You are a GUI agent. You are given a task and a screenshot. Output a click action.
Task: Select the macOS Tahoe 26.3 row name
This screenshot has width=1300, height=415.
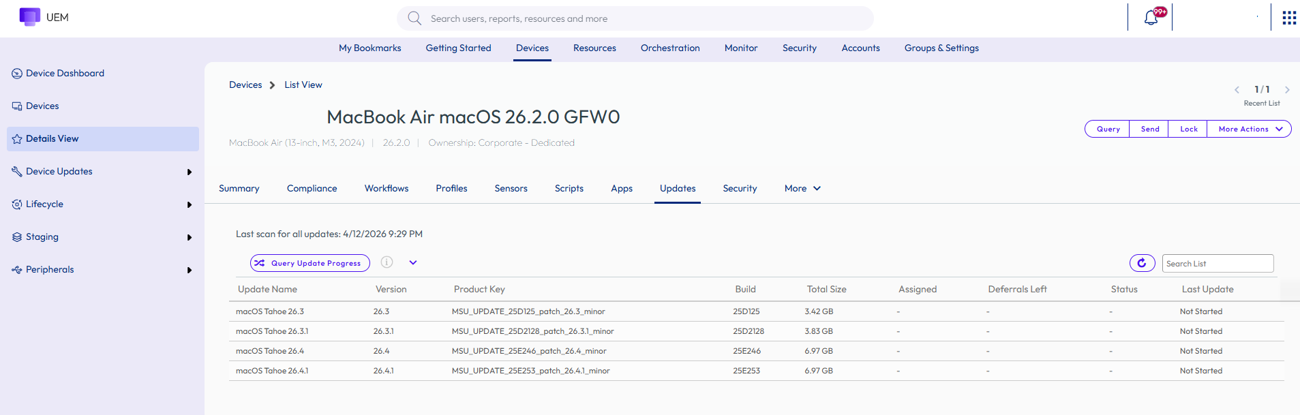pyautogui.click(x=270, y=311)
